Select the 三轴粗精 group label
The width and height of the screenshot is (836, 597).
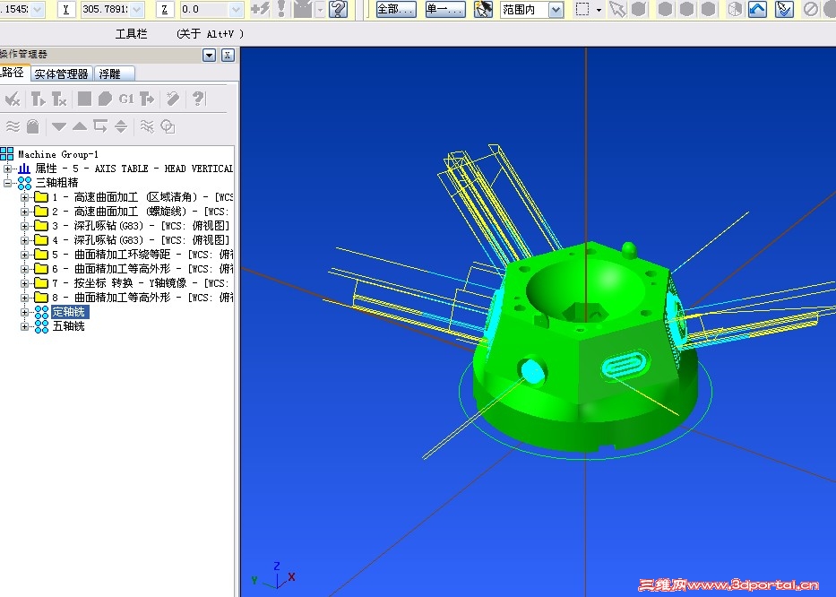click(x=57, y=183)
